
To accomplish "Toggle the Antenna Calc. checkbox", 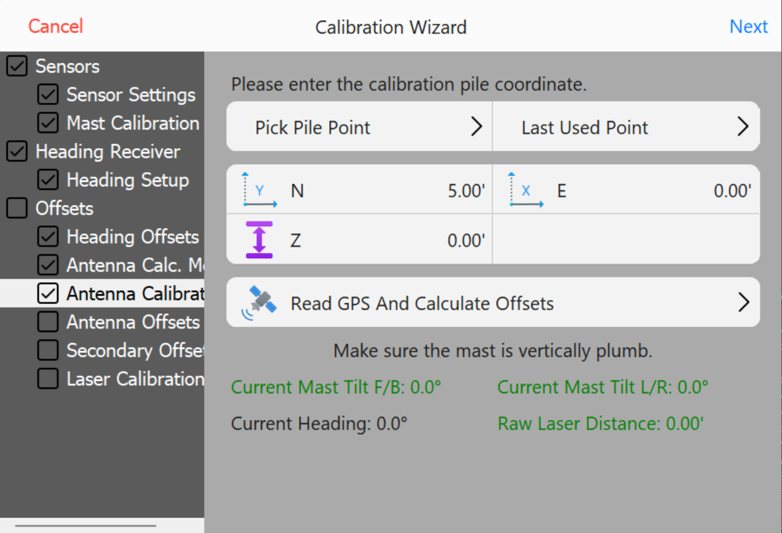I will (x=48, y=265).
